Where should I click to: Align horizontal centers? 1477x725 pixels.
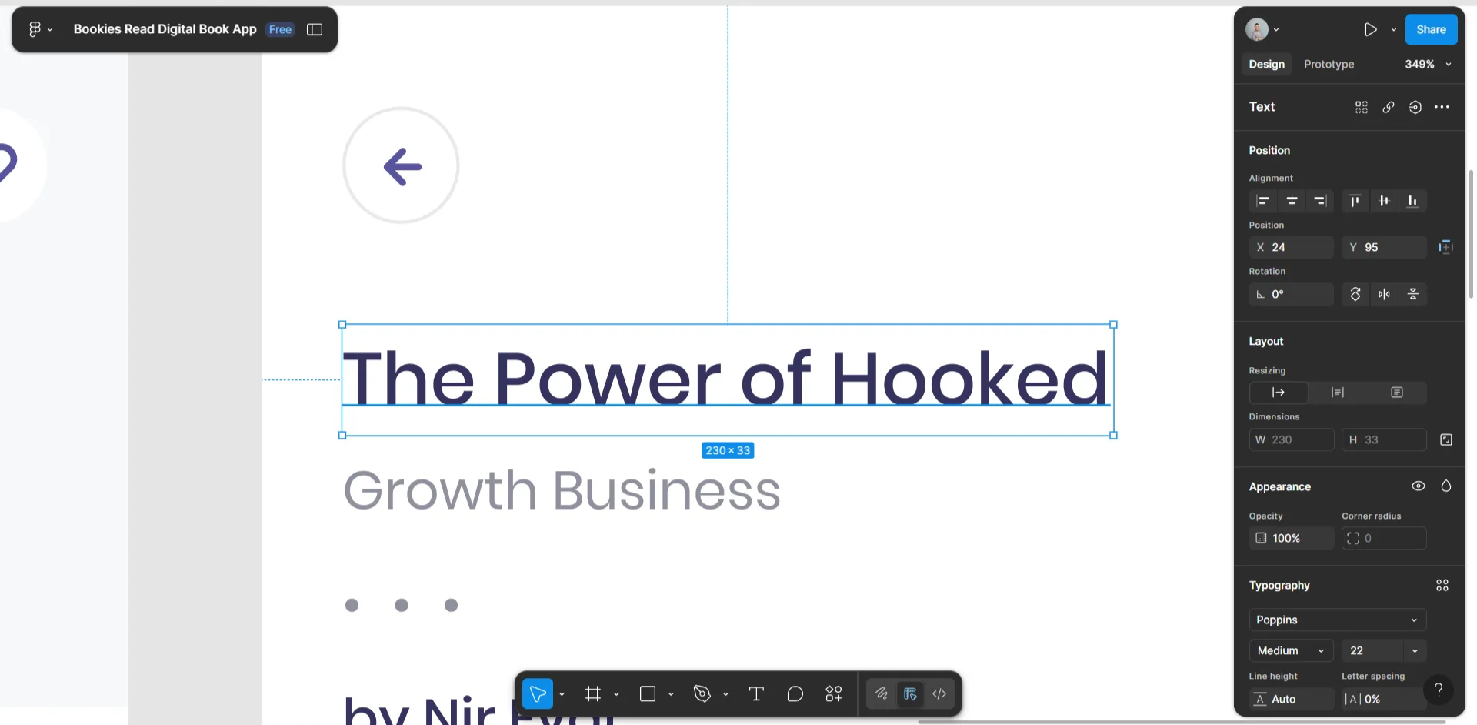pyautogui.click(x=1292, y=201)
